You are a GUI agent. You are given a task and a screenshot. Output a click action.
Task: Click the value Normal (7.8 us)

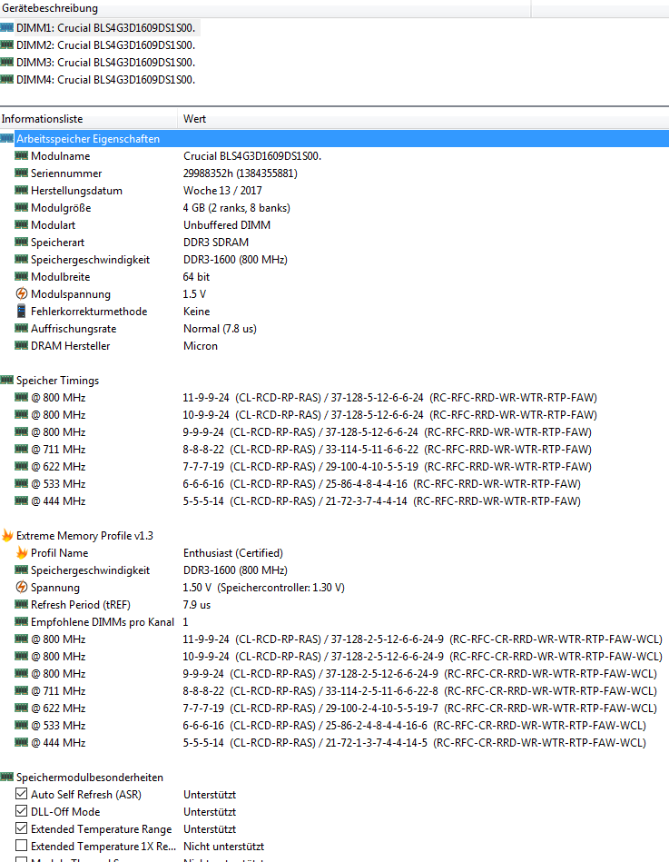[x=220, y=328]
